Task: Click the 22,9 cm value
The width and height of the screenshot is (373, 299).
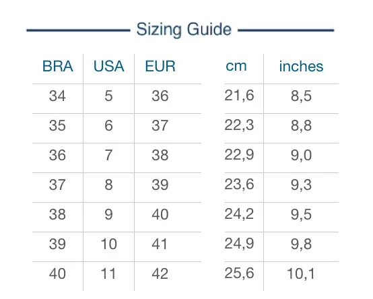Action: (x=239, y=155)
